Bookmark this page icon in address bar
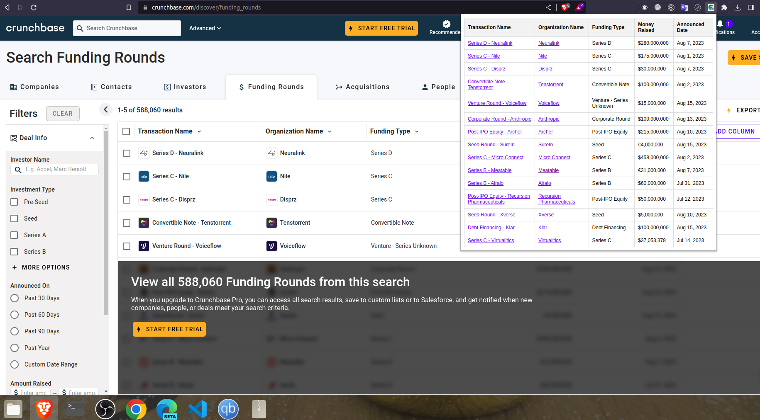The height and width of the screenshot is (420, 760). [x=129, y=7]
